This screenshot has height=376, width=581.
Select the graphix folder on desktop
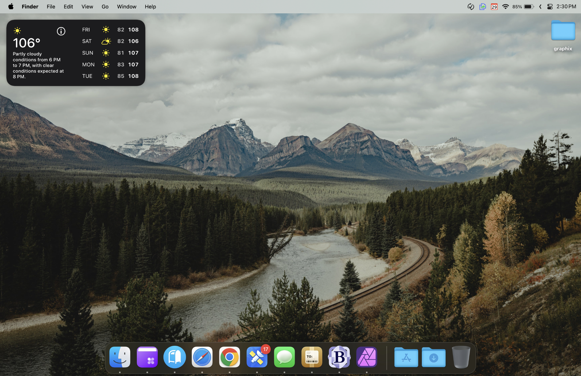[x=563, y=31]
